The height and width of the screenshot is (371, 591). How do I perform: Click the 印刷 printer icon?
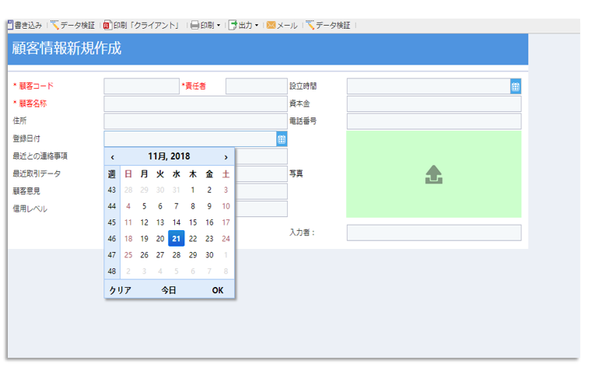coord(194,25)
